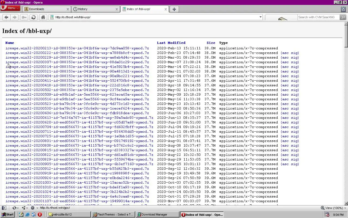Go forward with the Forward arrow
Viewport: 348px width, 218px height.
(15, 17)
